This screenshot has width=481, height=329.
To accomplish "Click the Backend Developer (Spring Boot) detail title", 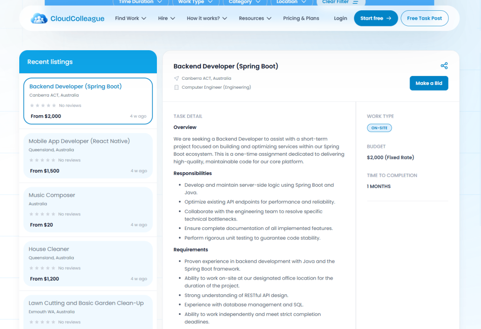I will coord(226,66).
